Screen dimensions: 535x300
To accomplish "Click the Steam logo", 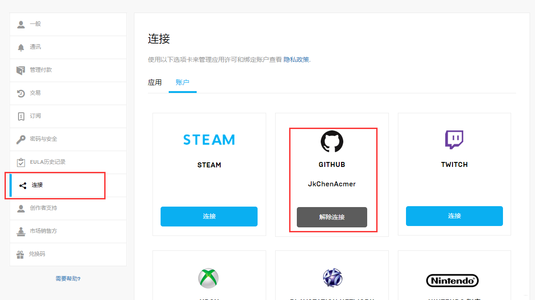I will [x=209, y=139].
